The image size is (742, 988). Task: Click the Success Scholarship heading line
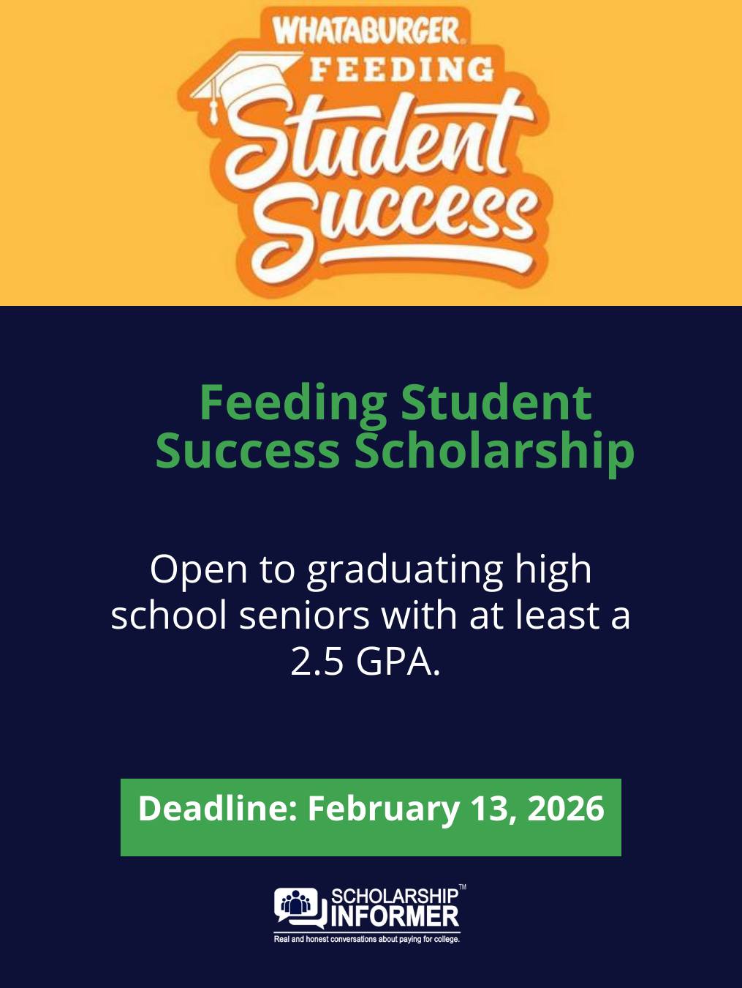click(x=395, y=451)
